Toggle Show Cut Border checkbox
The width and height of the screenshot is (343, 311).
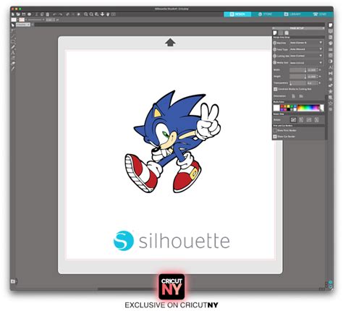[275, 137]
